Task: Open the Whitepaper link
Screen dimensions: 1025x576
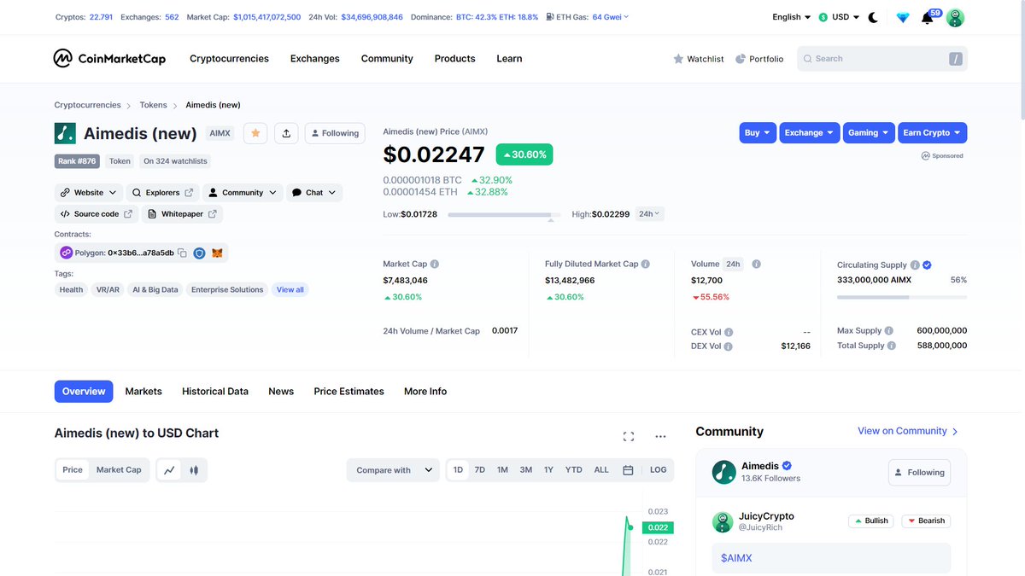Action: coord(183,214)
